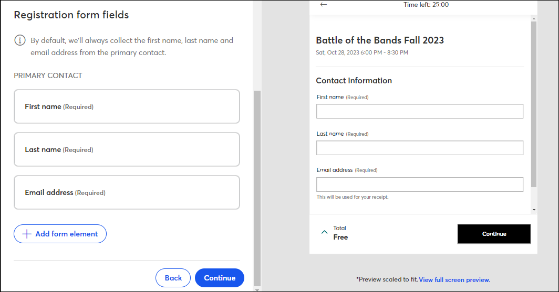Go back with the Back button
This screenshot has width=559, height=292.
point(173,278)
